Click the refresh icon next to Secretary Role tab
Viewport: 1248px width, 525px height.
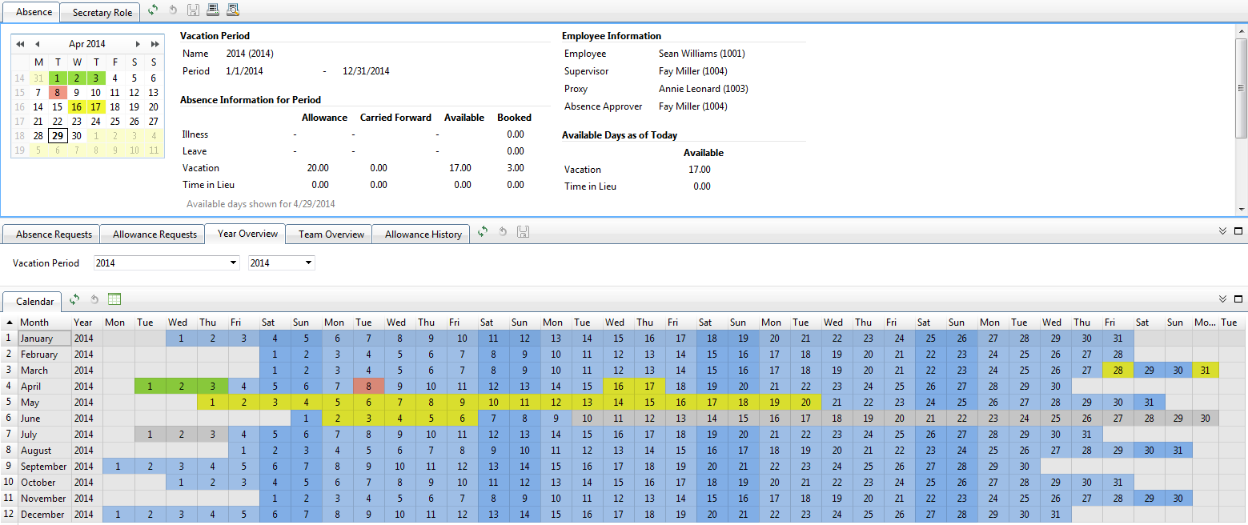[153, 10]
